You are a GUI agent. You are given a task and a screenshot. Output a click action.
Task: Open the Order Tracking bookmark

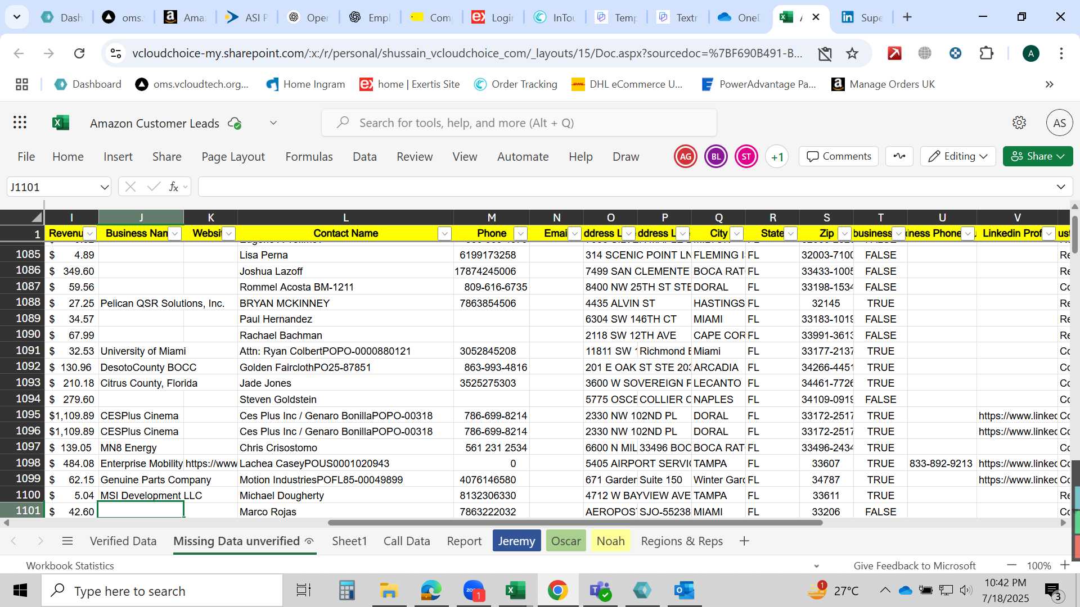516,84
